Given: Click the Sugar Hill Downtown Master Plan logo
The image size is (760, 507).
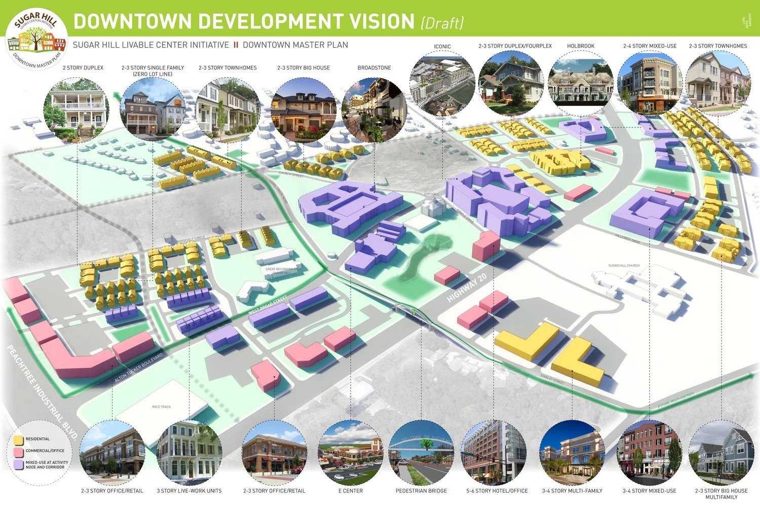Looking at the screenshot, I should click(x=36, y=40).
